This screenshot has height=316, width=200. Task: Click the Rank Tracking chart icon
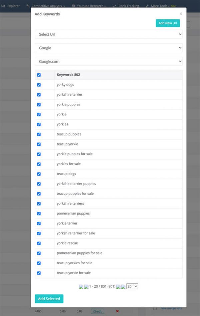[114, 6]
